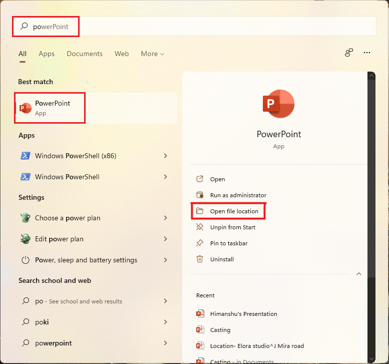The height and width of the screenshot is (364, 389).
Task: Click the Edit power plan icon
Action: [26, 239]
